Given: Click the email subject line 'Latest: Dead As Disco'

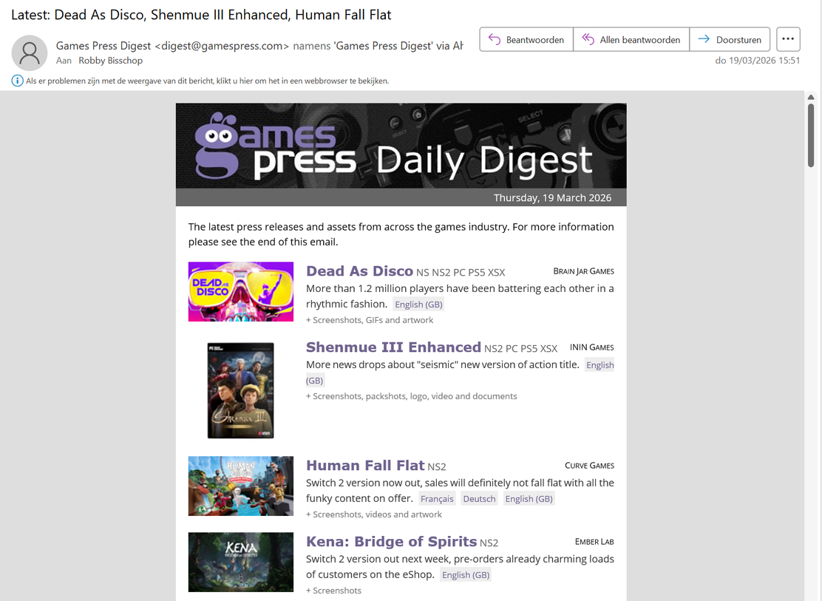Looking at the screenshot, I should pos(201,15).
